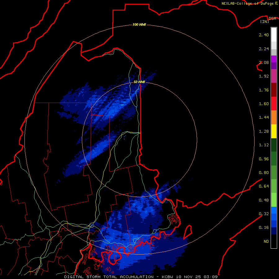Select the 0.32 legend value
The height and width of the screenshot is (279, 279).
coord(264,214)
